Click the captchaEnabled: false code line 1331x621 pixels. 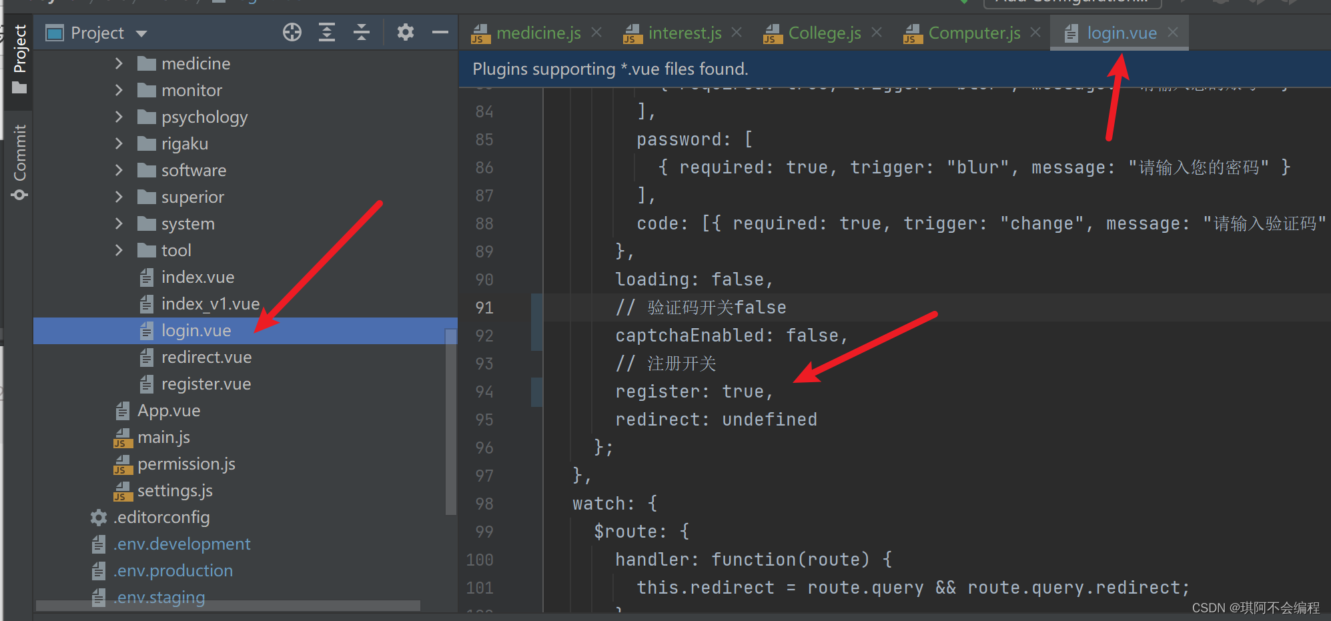click(x=731, y=336)
